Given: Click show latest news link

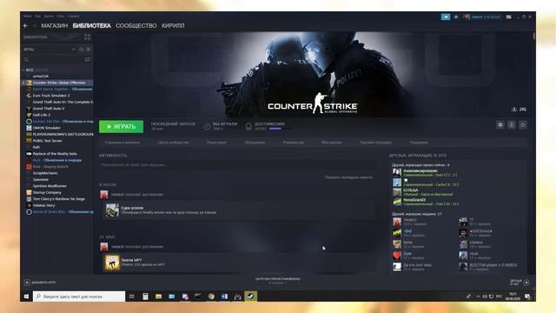Looking at the screenshot, I should click(348, 177).
